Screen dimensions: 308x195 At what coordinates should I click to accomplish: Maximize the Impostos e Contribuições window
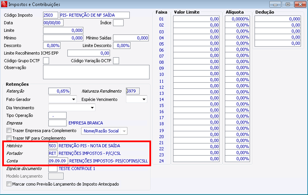point(288,4)
